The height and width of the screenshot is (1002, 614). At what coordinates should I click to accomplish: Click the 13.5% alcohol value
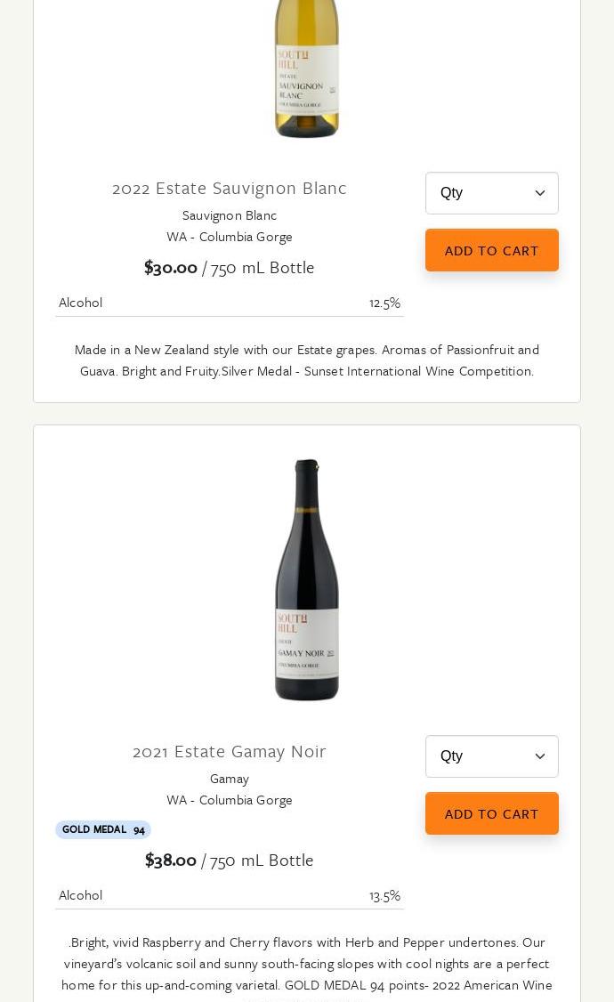pyautogui.click(x=384, y=895)
